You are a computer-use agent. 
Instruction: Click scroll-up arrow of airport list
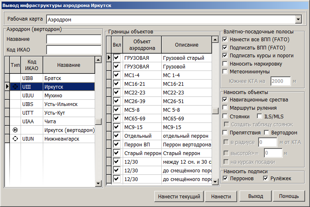click(x=98, y=60)
